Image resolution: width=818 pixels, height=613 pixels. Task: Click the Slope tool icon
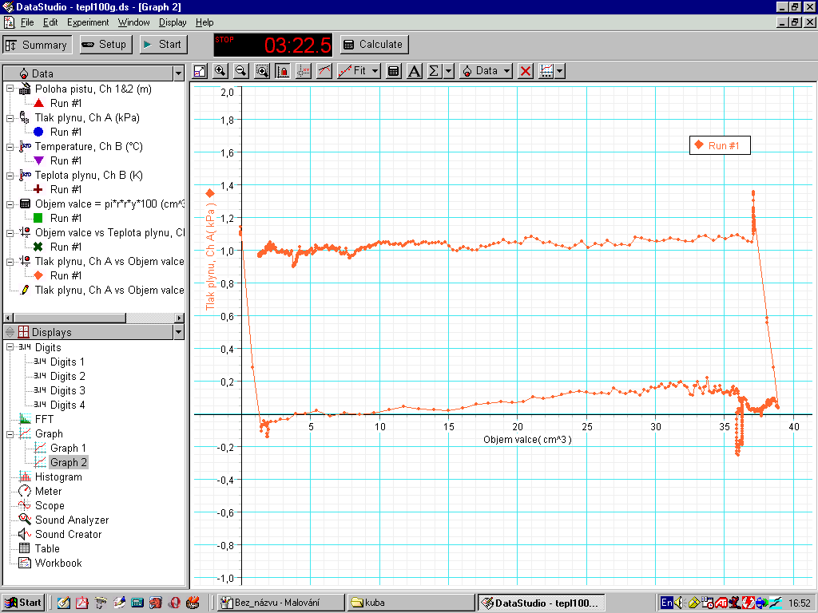click(x=324, y=71)
